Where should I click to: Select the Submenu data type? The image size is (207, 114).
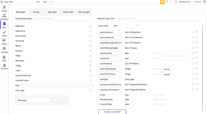(20, 61)
